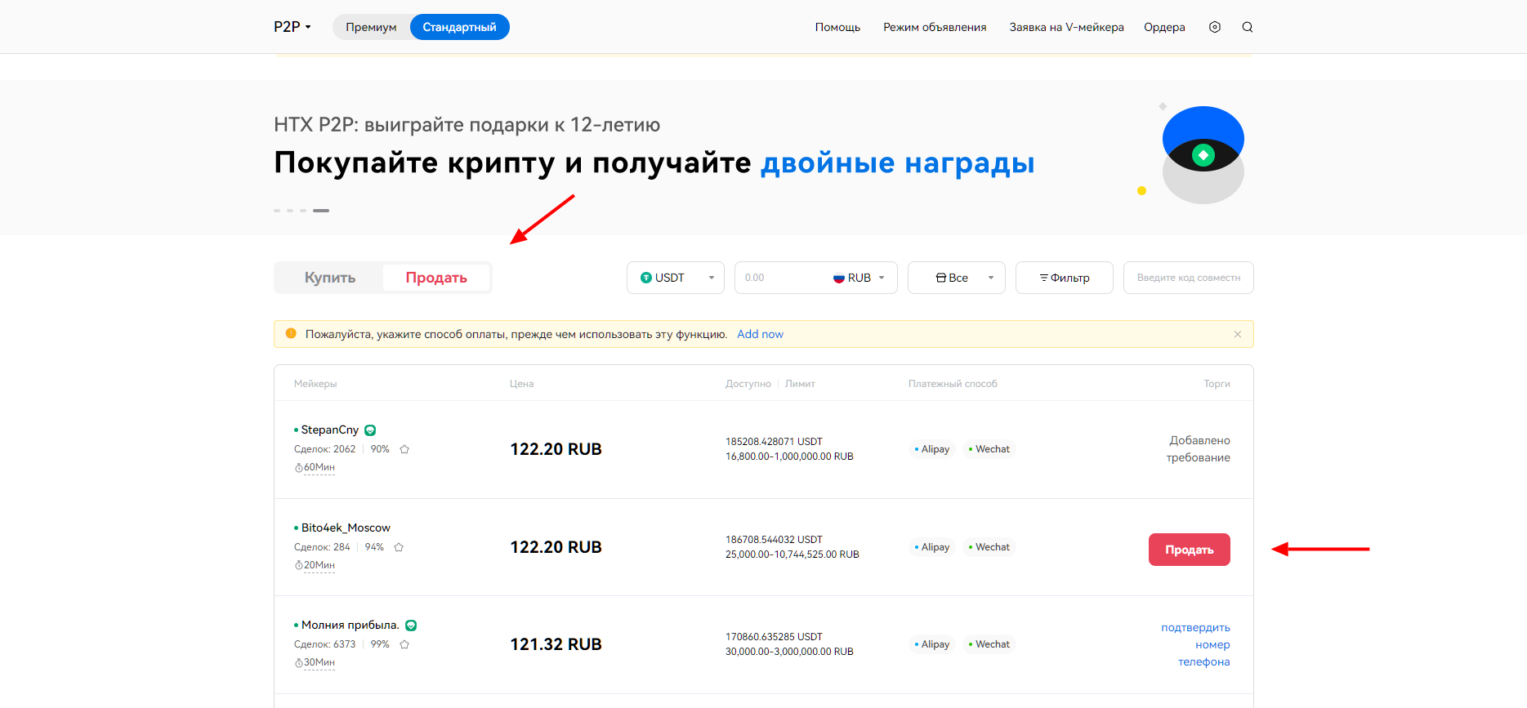Image resolution: width=1527 pixels, height=708 pixels.
Task: Click 185208.428071 USDT available amount
Action: (774, 442)
